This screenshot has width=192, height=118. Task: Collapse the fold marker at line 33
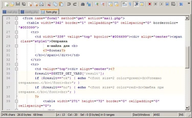click(x=16, y=64)
